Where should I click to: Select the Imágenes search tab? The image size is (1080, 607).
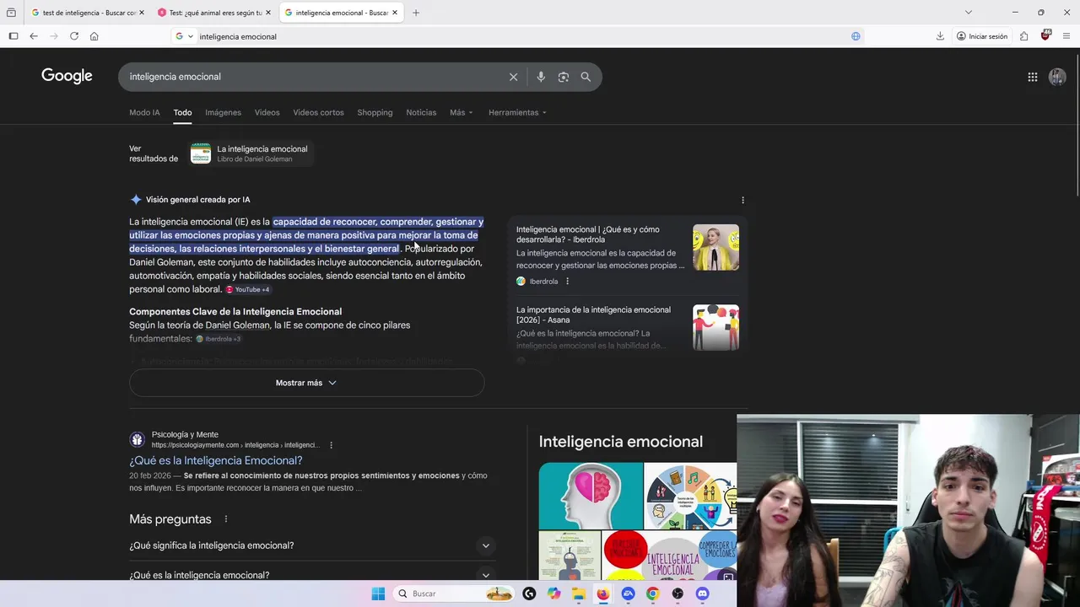coord(223,112)
